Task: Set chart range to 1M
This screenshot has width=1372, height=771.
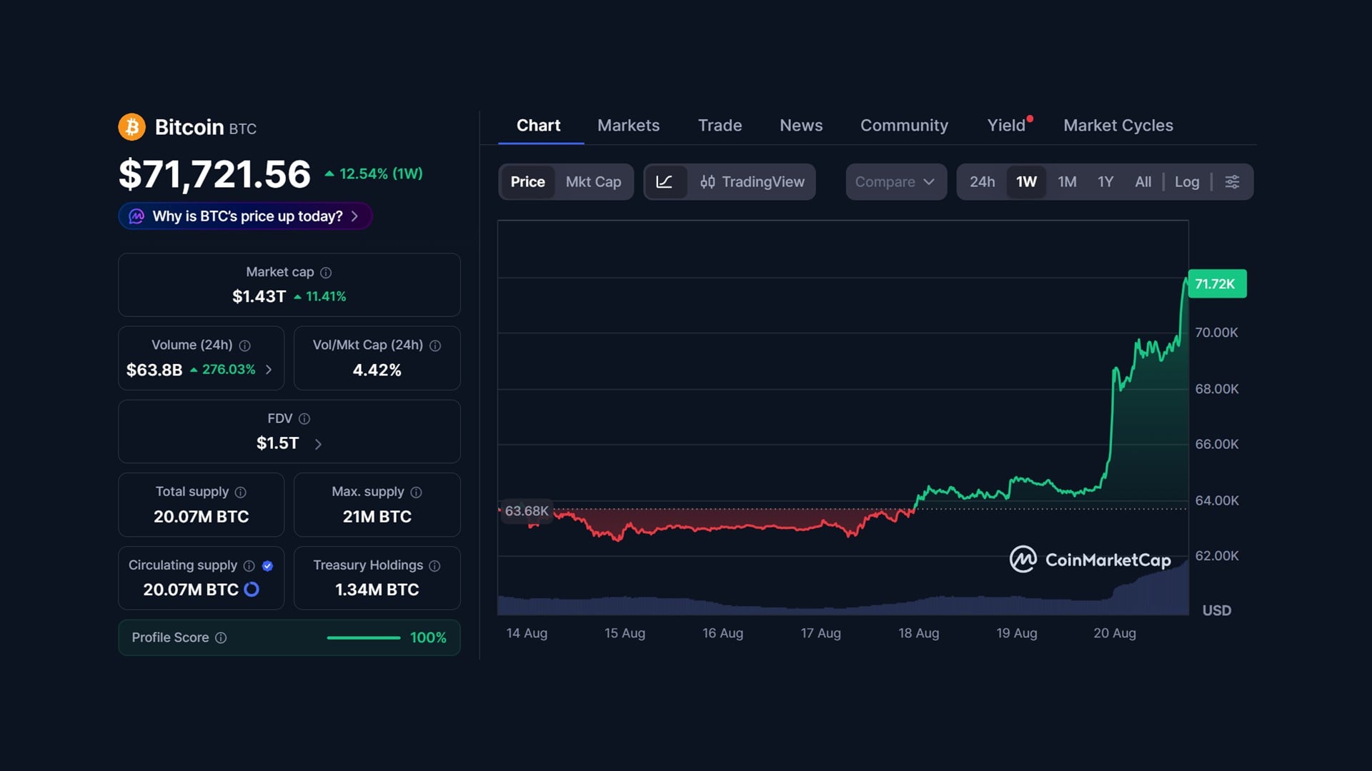Action: tap(1067, 182)
